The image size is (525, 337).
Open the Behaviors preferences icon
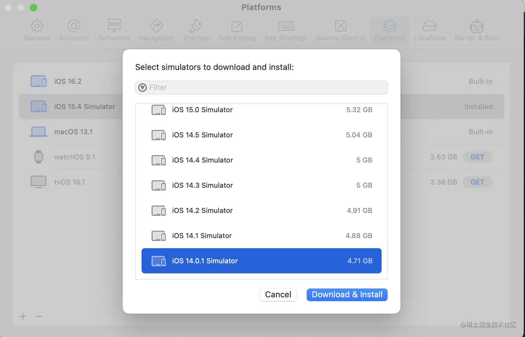[114, 26]
